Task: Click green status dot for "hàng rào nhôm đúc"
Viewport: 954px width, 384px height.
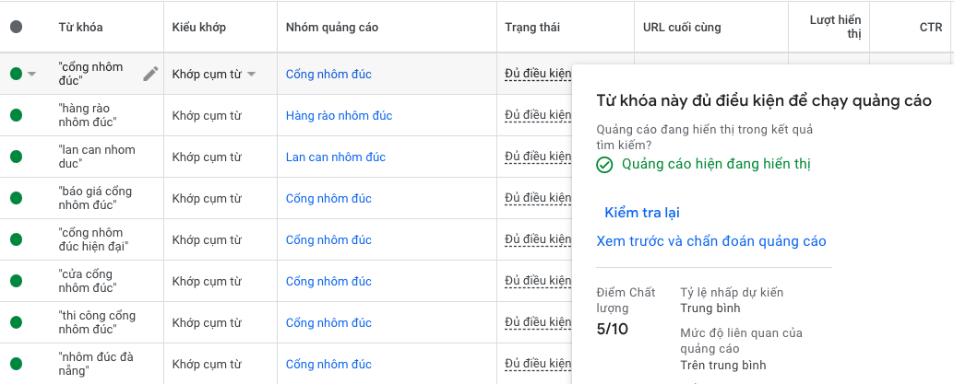Action: 16,116
